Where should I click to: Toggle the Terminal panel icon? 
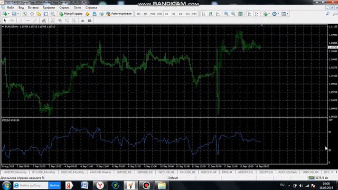click(46, 14)
